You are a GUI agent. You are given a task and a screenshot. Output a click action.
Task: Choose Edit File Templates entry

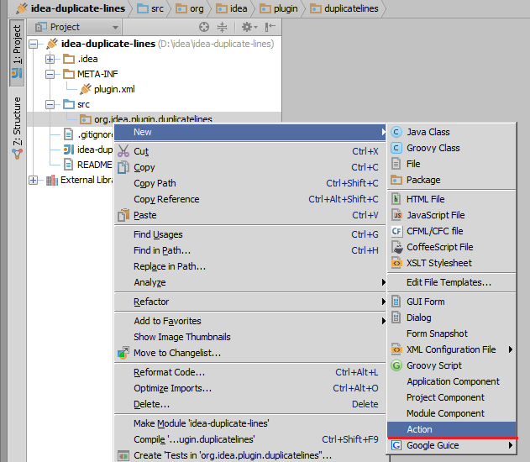452,282
